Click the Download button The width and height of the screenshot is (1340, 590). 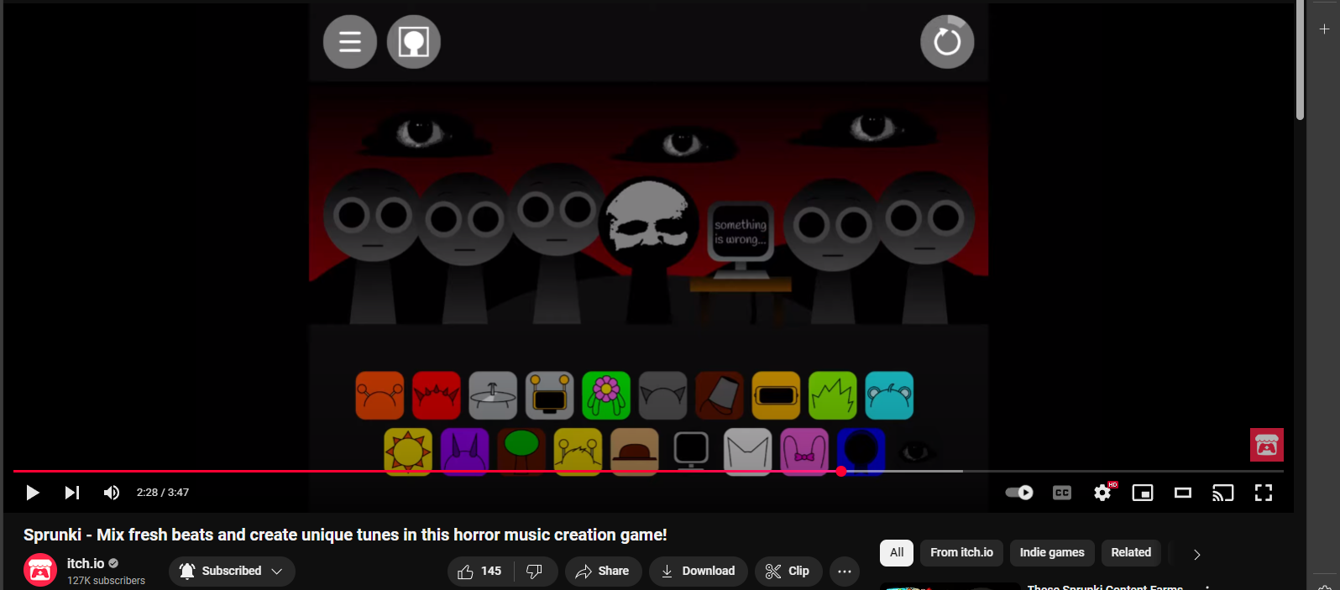coord(699,571)
